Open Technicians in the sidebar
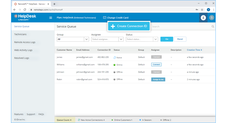The width and height of the screenshot is (225, 123). pyautogui.click(x=20, y=34)
